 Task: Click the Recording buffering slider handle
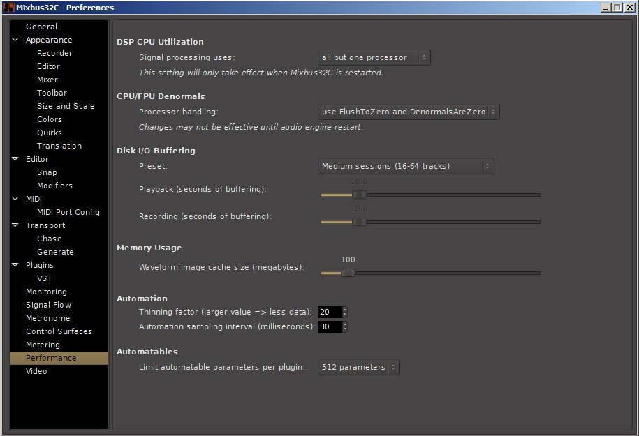click(359, 223)
